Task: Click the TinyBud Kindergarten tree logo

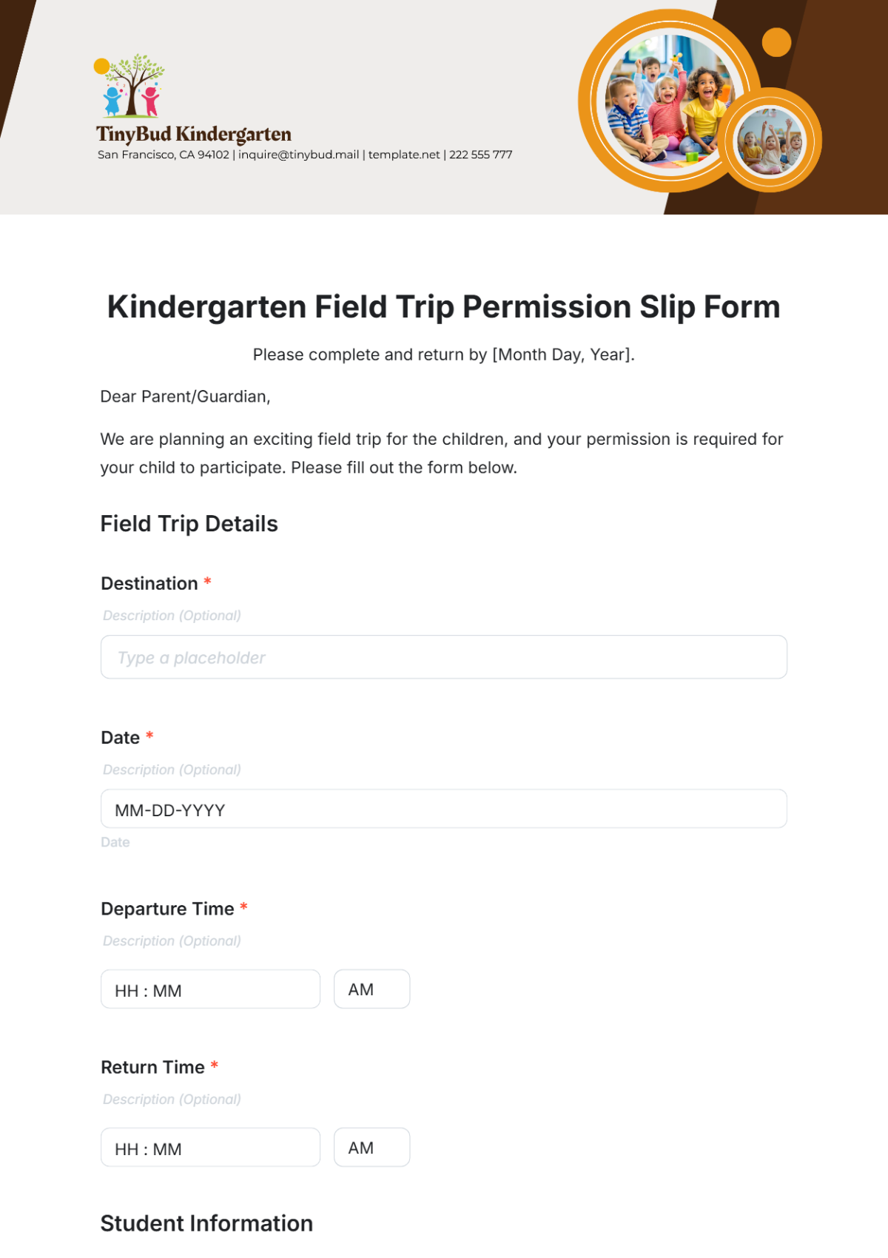Action: click(x=131, y=86)
